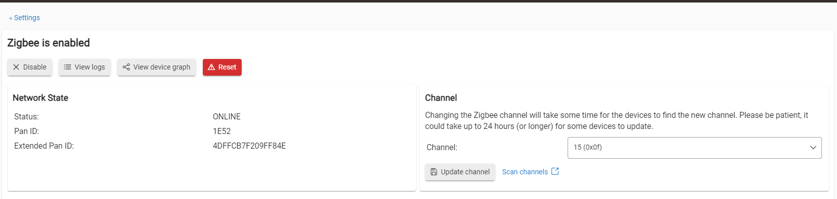837x199 pixels.
Task: Click the Network State card title
Action: [x=40, y=98]
